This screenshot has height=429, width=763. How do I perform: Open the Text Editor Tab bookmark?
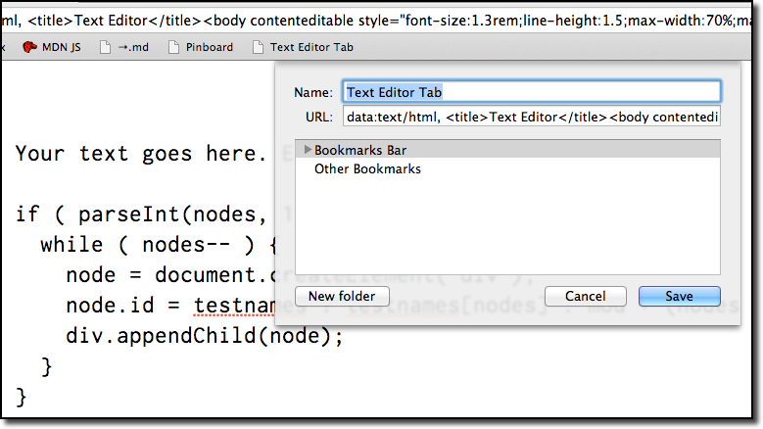point(304,47)
